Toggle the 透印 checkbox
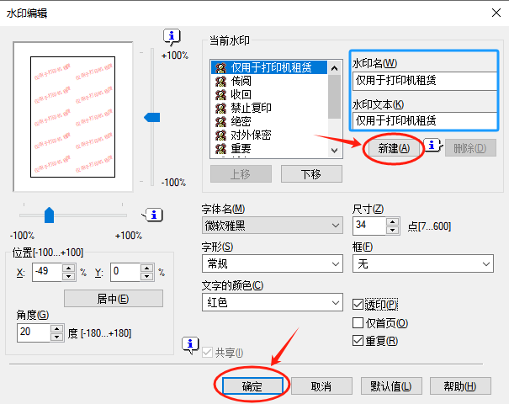 coord(359,304)
